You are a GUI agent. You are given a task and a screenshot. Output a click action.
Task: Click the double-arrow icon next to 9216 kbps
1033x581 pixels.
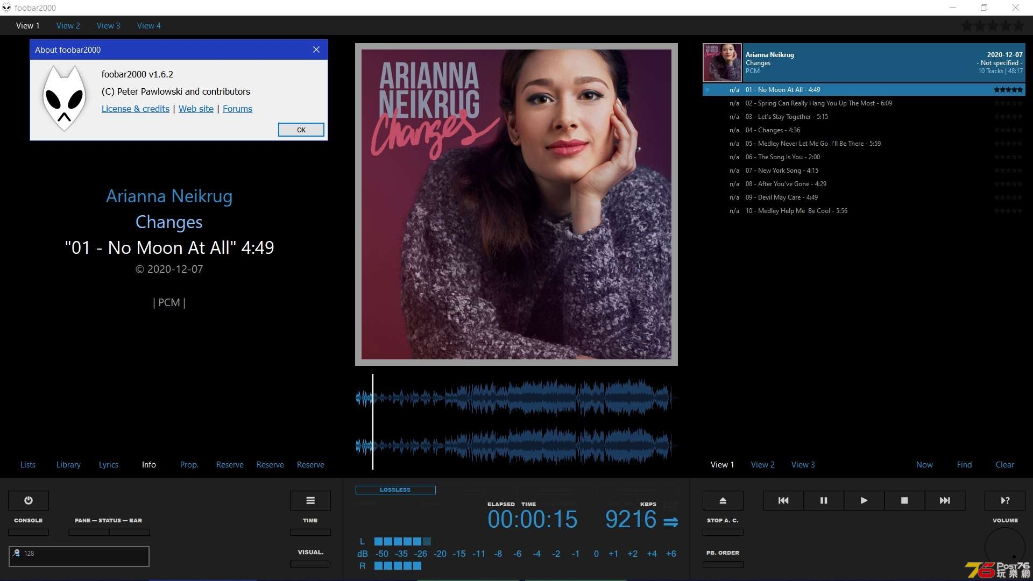pyautogui.click(x=670, y=522)
